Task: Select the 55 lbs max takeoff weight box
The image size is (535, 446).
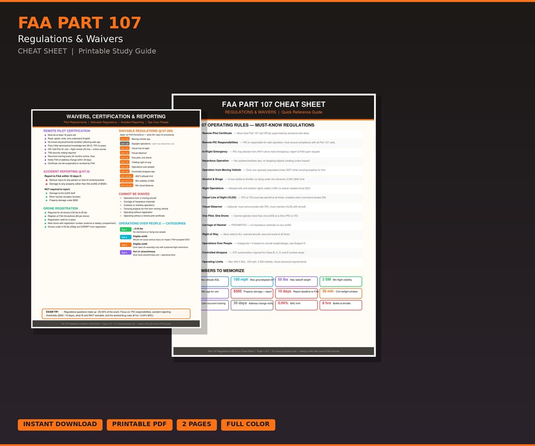Action: (x=296, y=281)
